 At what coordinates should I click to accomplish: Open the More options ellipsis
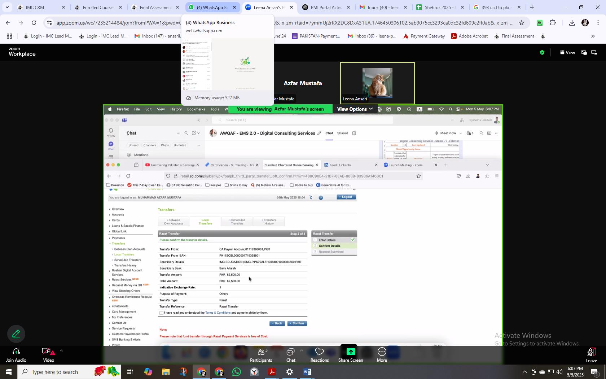click(x=382, y=352)
